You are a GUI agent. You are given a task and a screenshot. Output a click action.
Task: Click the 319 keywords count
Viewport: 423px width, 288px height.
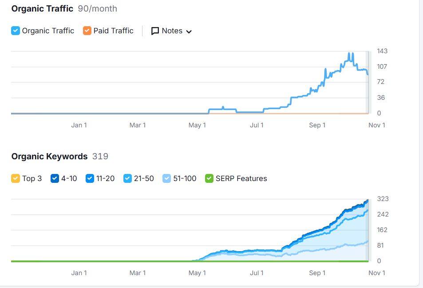100,156
